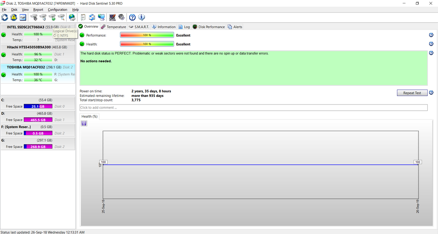Click Hitachi health 96 % bar
Image resolution: width=438 pixels, height=234 pixels.
click(38, 54)
